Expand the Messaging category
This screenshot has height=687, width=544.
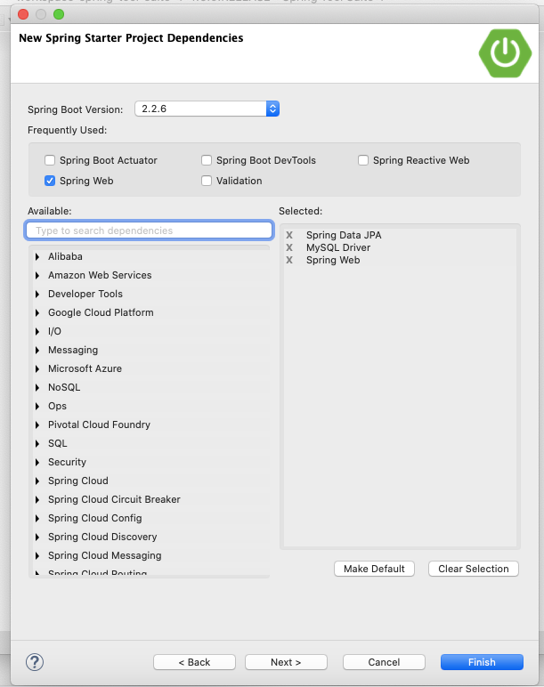tap(37, 350)
